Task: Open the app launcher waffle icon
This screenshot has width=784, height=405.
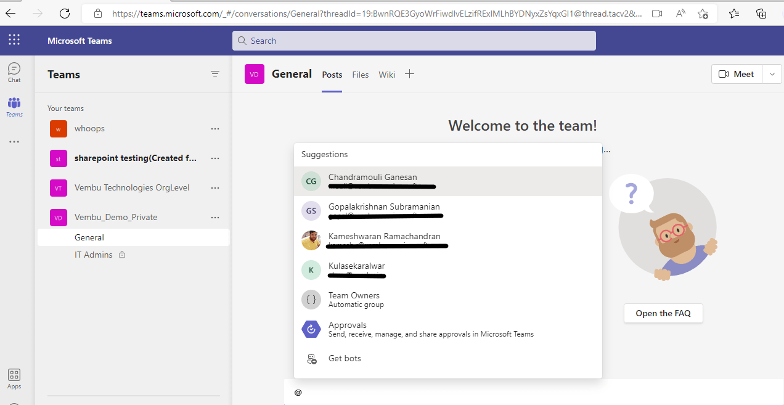Action: click(x=14, y=40)
